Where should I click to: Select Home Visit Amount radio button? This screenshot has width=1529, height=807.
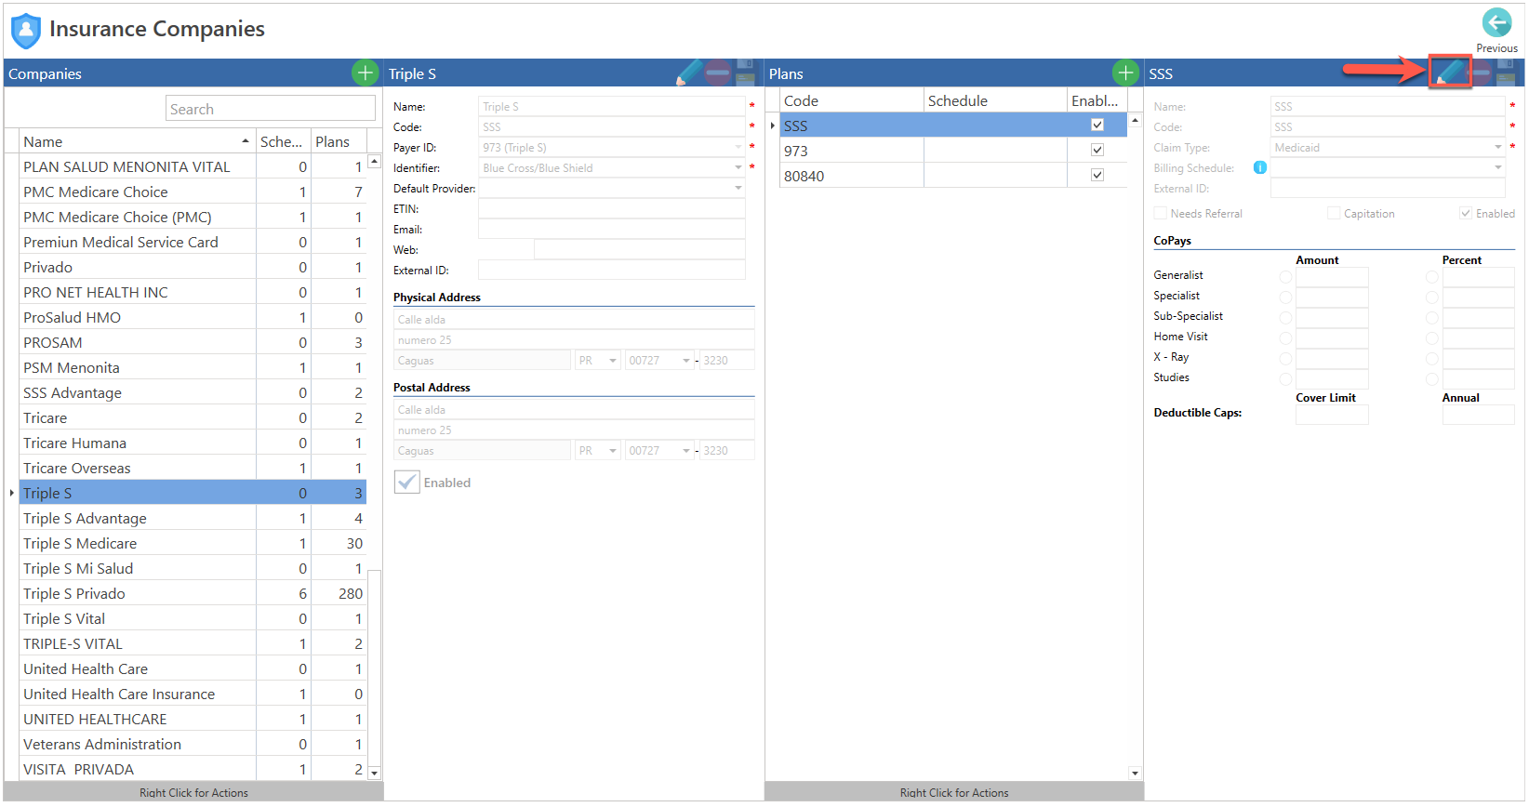(x=1285, y=338)
